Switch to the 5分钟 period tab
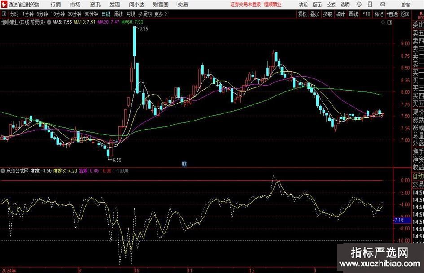The width and height of the screenshot is (424, 273). click(x=42, y=14)
